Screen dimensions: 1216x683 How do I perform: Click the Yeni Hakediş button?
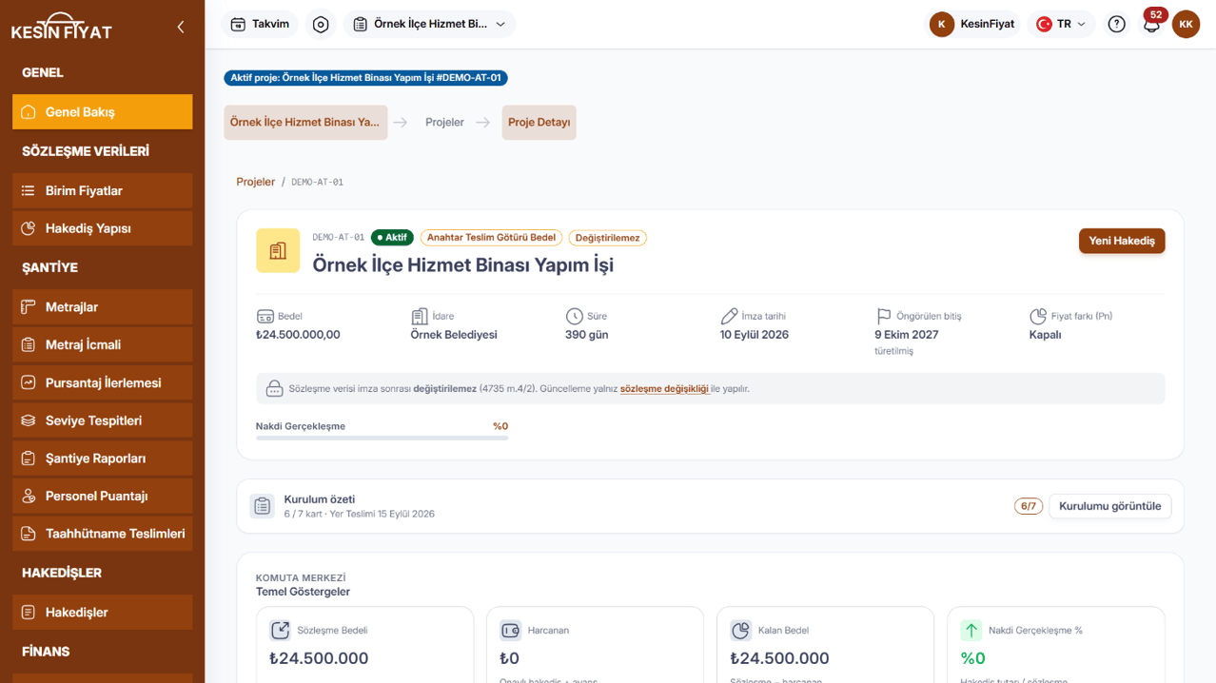coord(1122,241)
